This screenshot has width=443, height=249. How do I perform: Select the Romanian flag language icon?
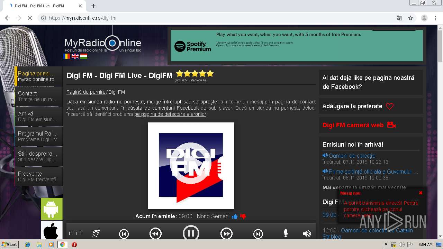pyautogui.click(x=66, y=56)
